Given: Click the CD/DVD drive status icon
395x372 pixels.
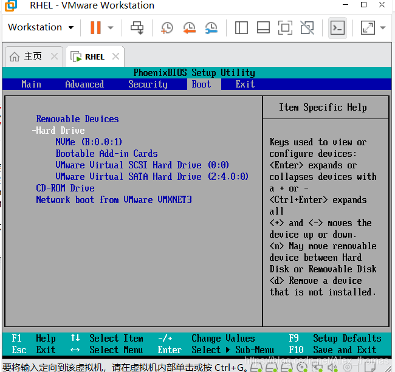Looking at the screenshot, I should [x=302, y=368].
